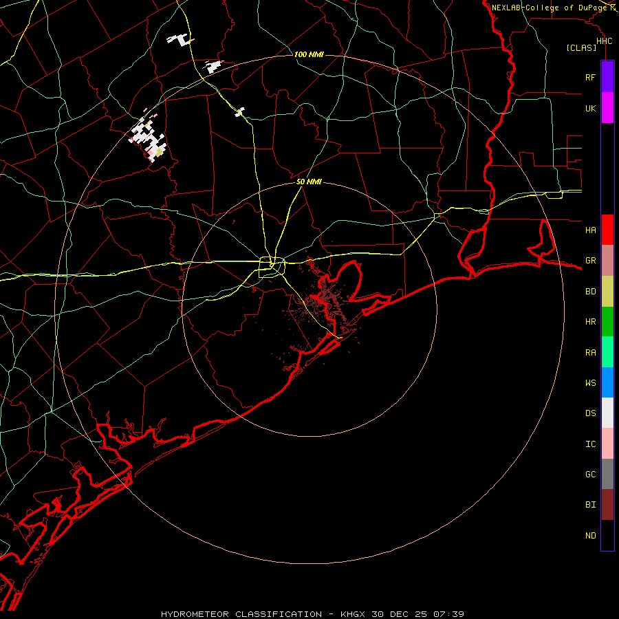This screenshot has width=619, height=619.
Task: Select the 'IC' legend label
Action: 590,444
